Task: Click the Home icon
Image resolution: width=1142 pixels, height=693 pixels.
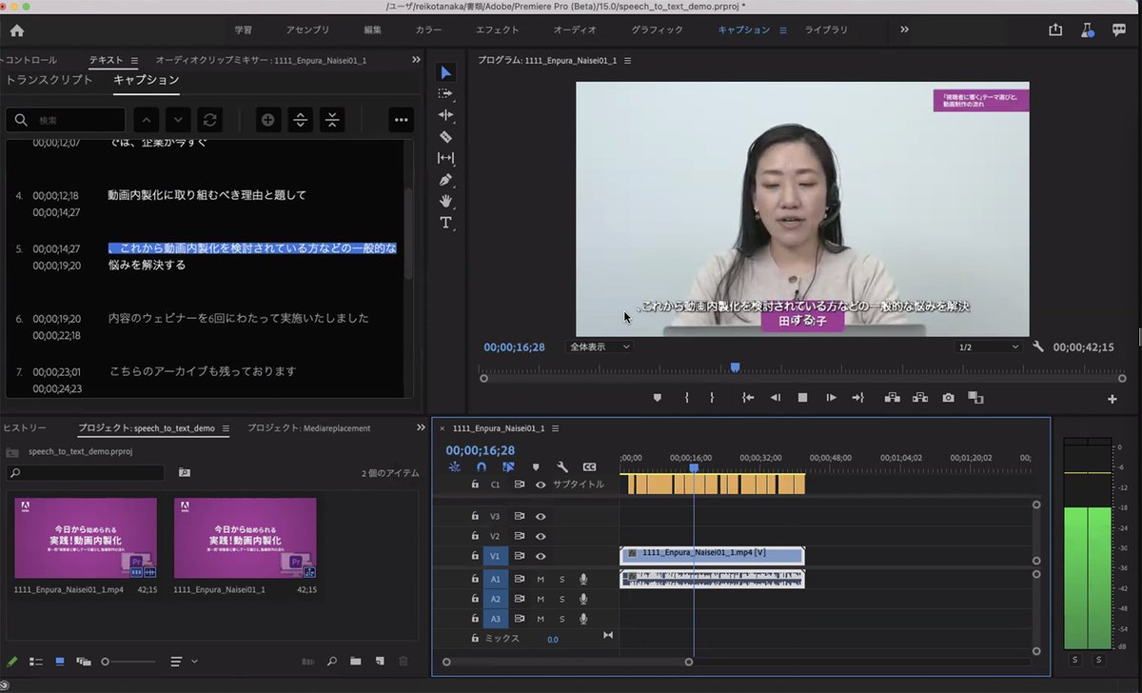Action: [17, 30]
